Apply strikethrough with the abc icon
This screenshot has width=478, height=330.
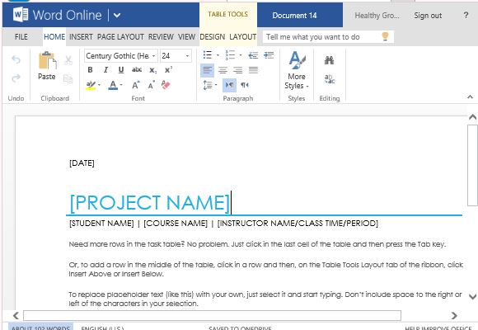137,70
